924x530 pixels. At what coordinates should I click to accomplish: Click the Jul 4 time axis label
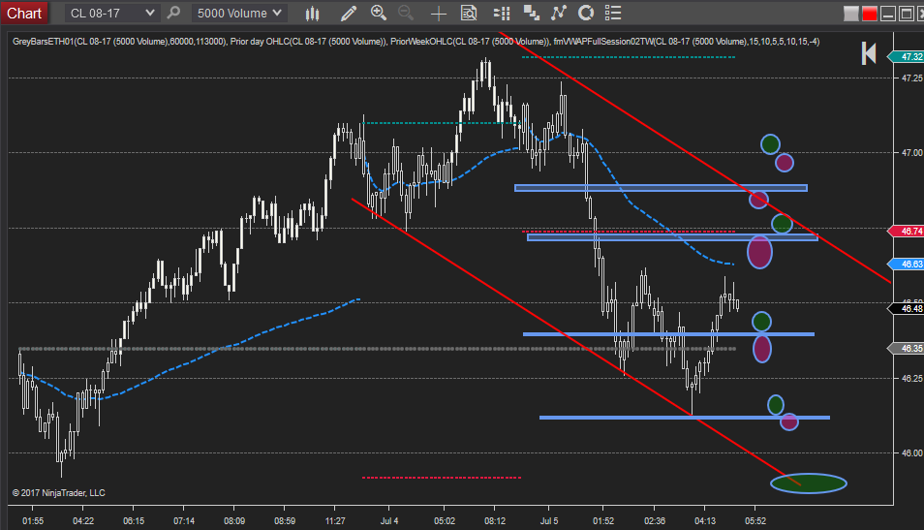389,521
